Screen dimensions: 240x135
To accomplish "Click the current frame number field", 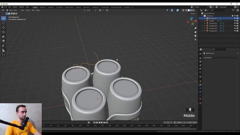I will pos(168,123).
